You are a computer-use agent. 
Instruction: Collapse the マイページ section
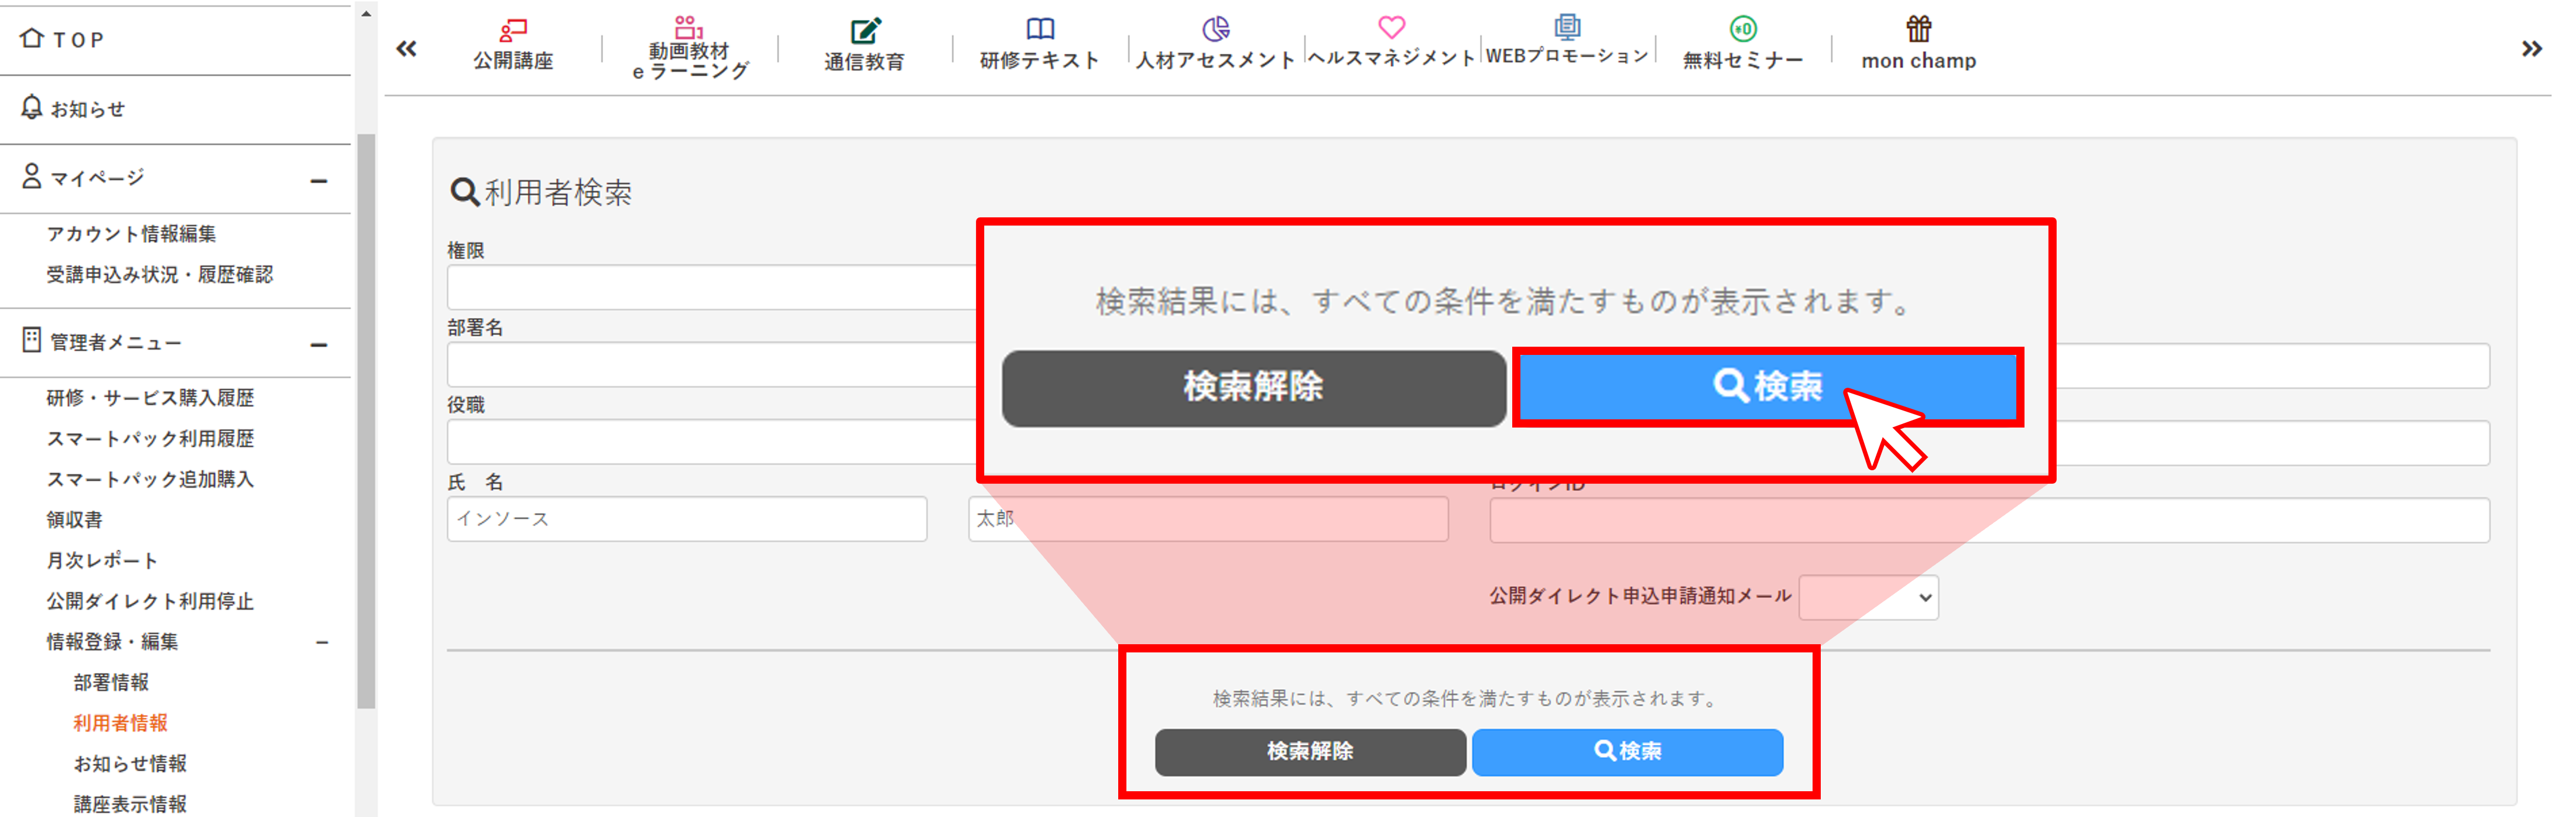coord(319,181)
